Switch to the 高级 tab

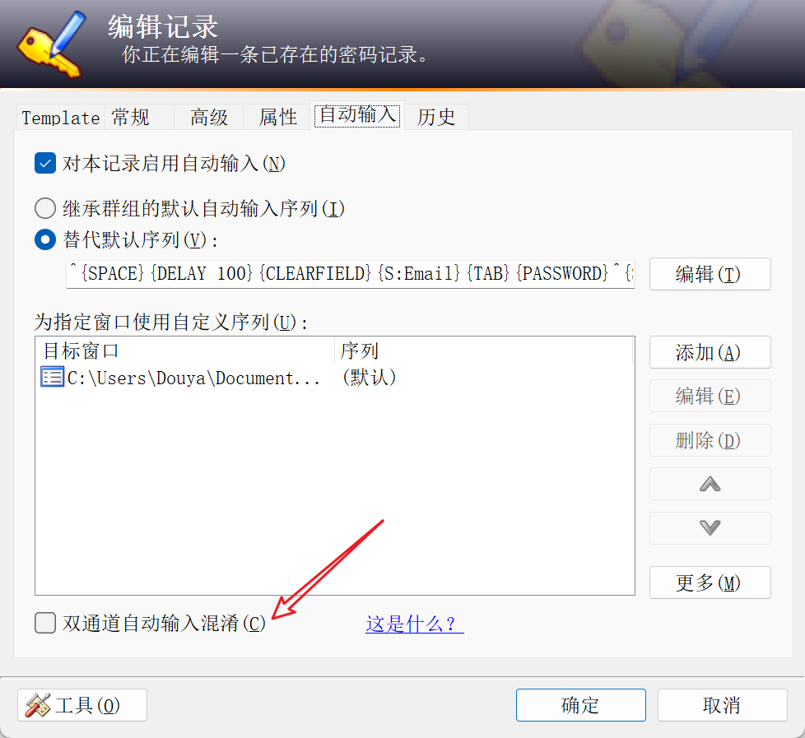[x=209, y=118]
